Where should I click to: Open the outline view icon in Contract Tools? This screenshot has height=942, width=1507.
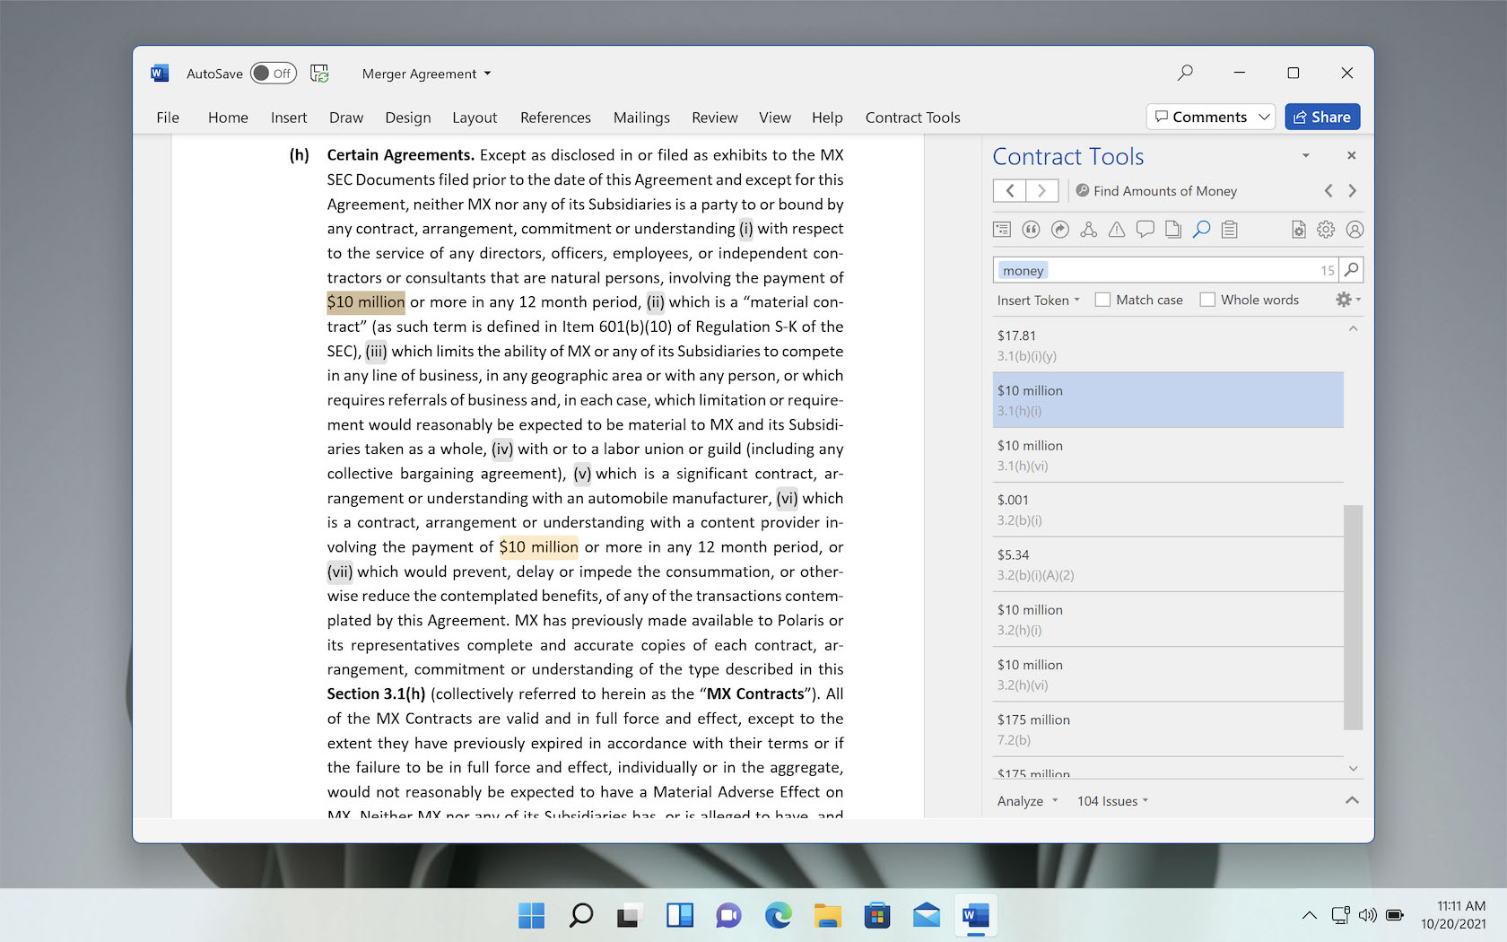click(x=1002, y=230)
